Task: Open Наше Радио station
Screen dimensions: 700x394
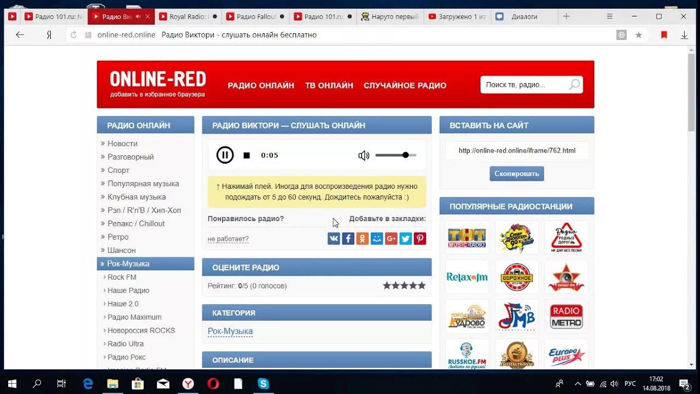Action: click(129, 291)
